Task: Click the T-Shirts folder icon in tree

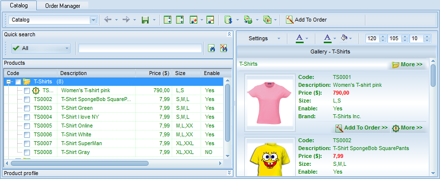Action: tap(27, 81)
